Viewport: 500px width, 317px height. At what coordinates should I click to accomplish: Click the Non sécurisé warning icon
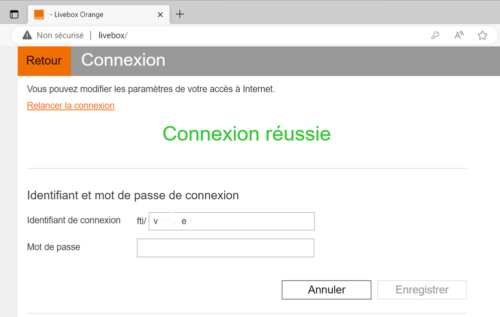pyautogui.click(x=27, y=35)
